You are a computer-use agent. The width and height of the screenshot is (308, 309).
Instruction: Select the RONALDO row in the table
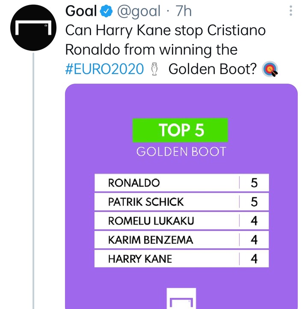coord(181,183)
